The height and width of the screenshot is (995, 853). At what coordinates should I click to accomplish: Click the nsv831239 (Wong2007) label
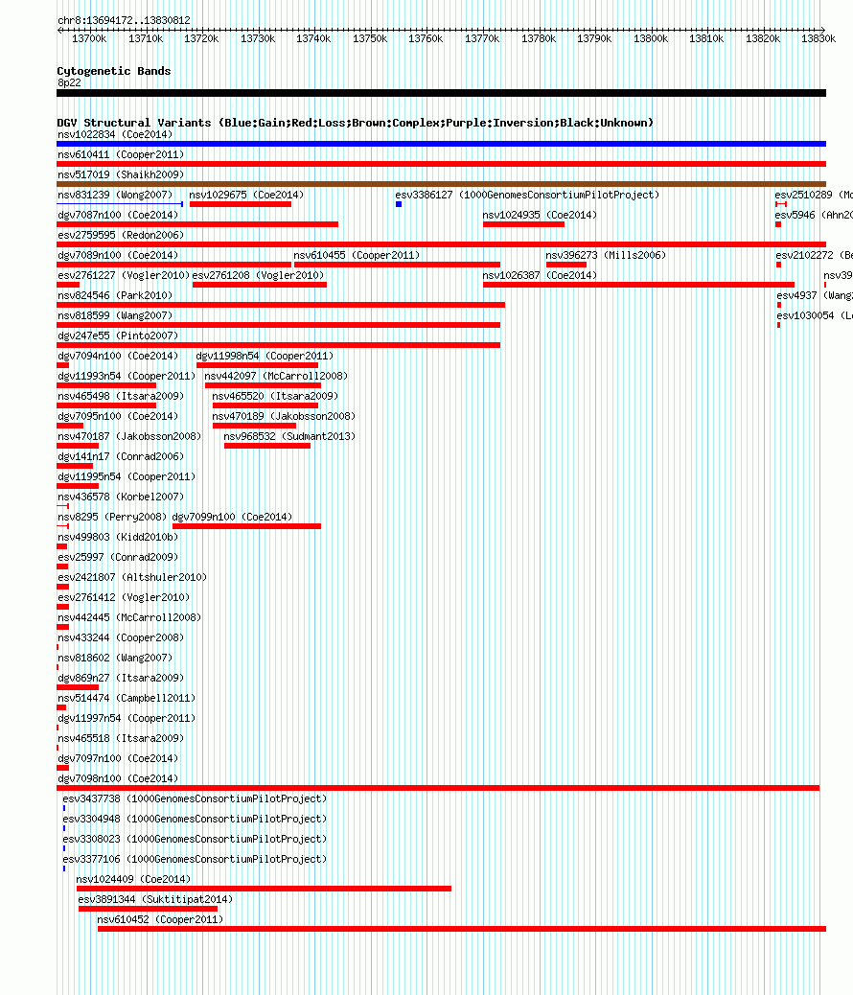click(115, 195)
